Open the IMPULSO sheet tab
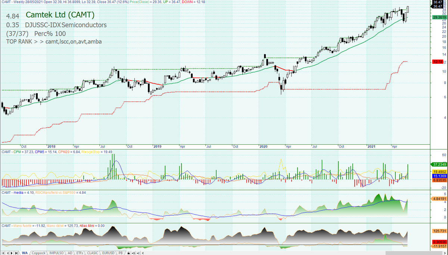448x255 pixels. [x=57, y=253]
